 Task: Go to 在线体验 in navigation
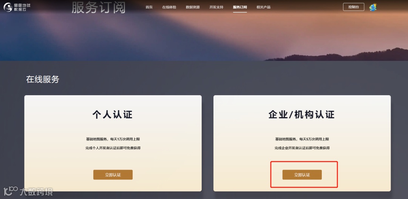click(169, 7)
